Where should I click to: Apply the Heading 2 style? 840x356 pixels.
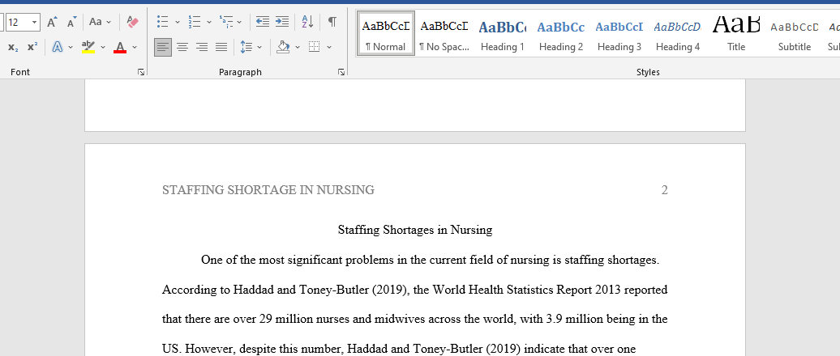561,33
